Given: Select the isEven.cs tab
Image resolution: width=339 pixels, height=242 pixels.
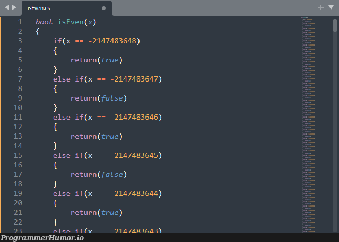Looking at the screenshot, I should (x=67, y=8).
